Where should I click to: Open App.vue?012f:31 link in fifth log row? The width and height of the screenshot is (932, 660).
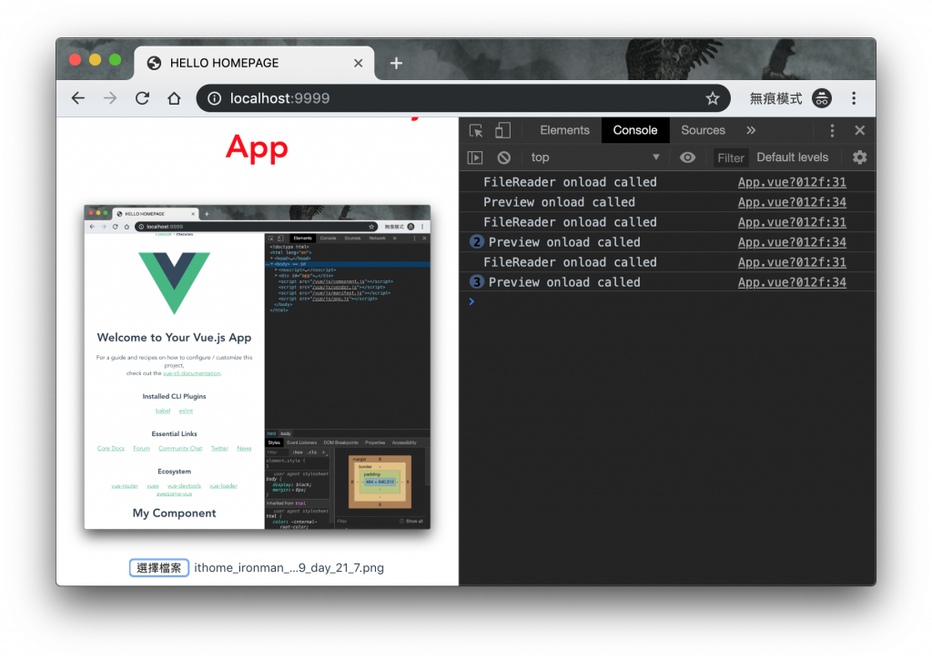(x=792, y=262)
